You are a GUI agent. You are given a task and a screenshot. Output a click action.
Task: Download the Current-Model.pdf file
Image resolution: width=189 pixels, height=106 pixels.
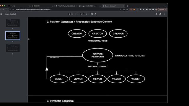pyautogui.click(x=156, y=14)
